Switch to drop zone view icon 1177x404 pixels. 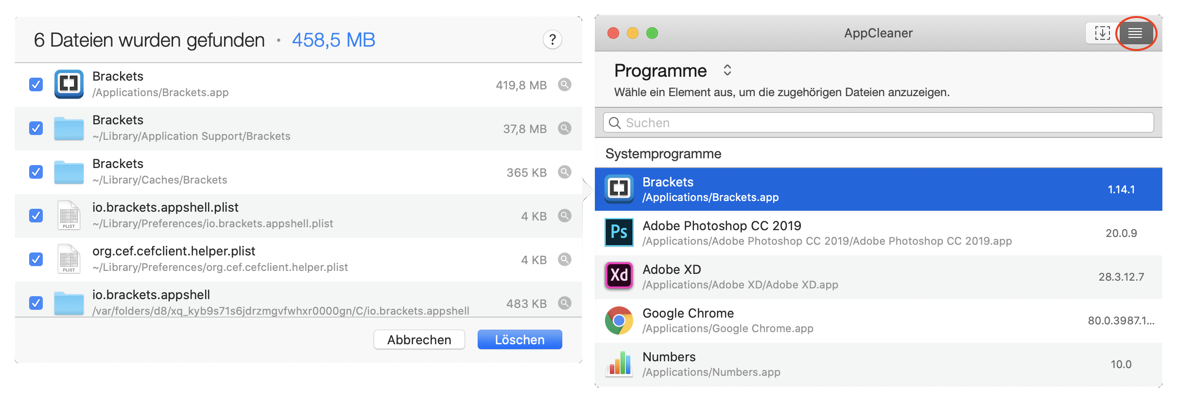point(1102,33)
